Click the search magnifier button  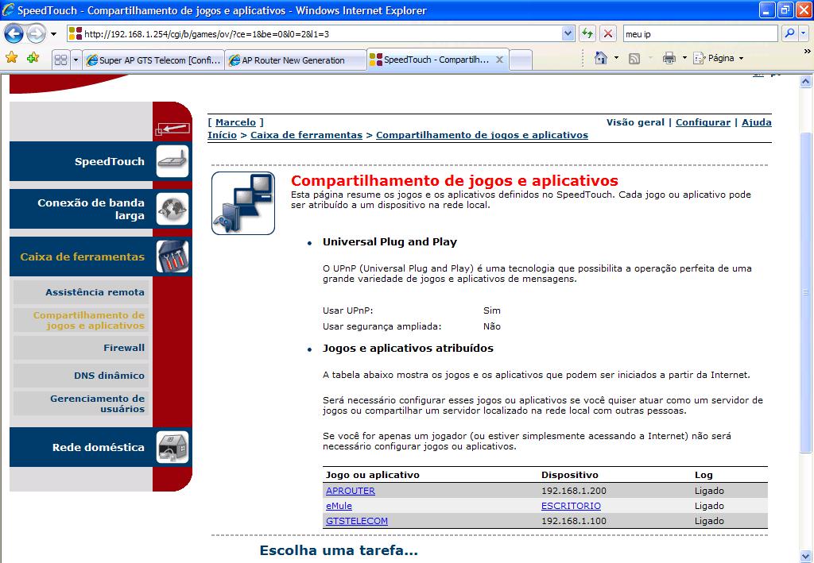coord(789,33)
